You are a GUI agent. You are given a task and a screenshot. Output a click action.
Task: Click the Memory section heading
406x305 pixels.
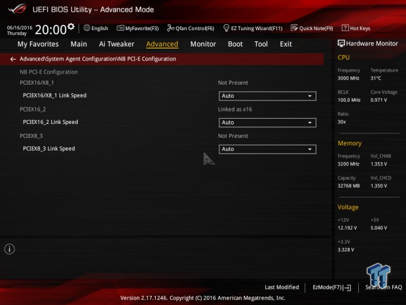point(349,143)
